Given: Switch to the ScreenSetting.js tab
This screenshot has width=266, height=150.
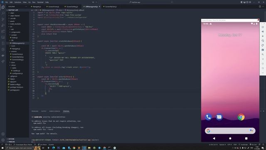Looking at the screenshot, I should [x=72, y=7].
